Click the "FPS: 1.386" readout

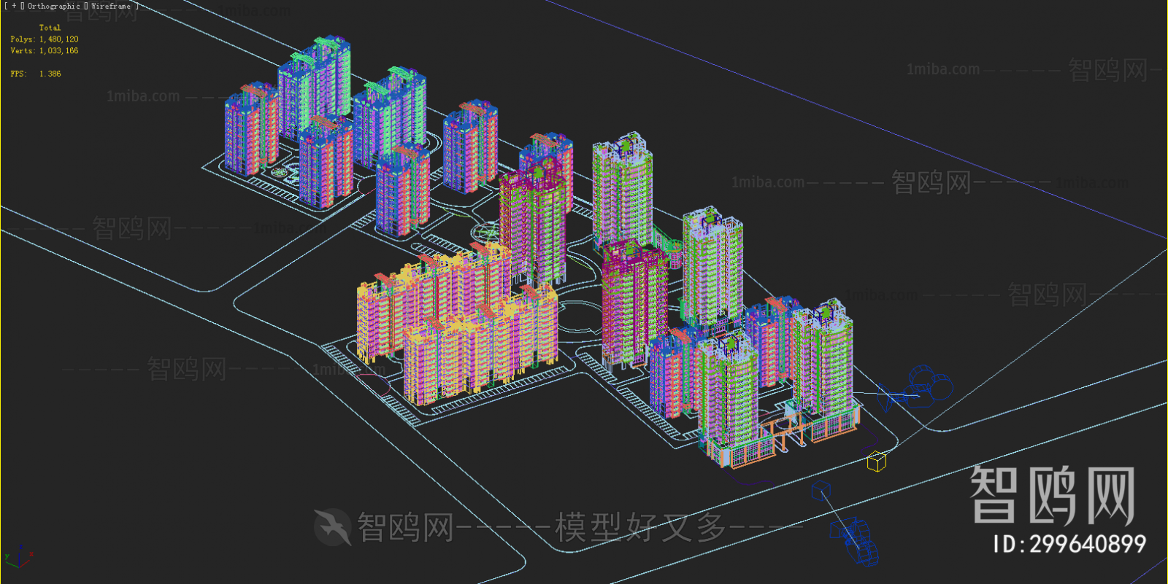pyautogui.click(x=36, y=74)
